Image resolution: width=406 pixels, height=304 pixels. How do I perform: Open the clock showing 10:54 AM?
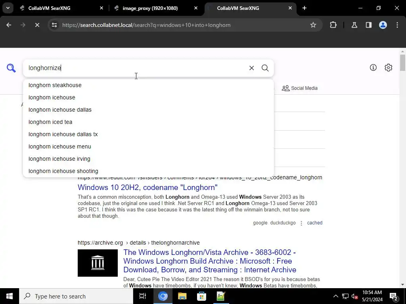click(372, 296)
